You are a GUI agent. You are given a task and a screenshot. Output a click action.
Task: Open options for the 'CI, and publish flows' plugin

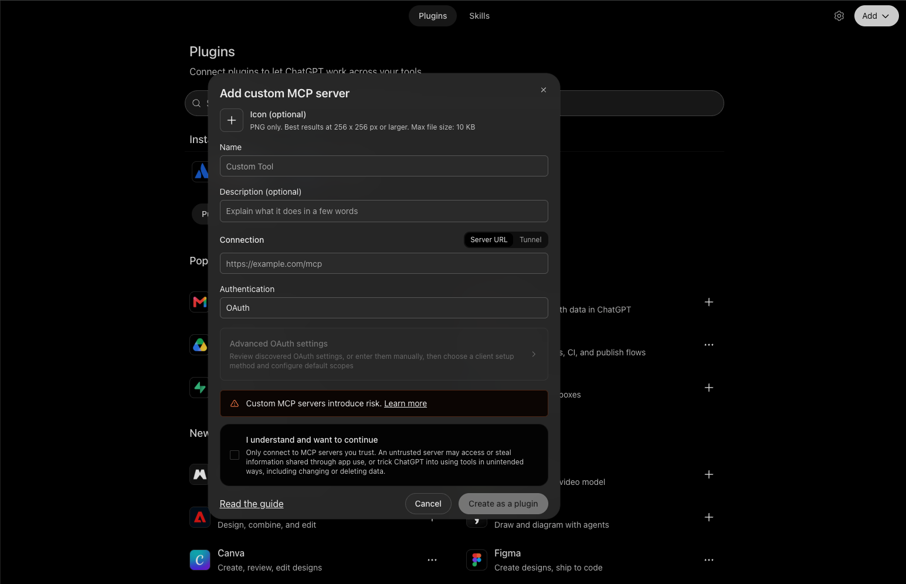click(709, 345)
